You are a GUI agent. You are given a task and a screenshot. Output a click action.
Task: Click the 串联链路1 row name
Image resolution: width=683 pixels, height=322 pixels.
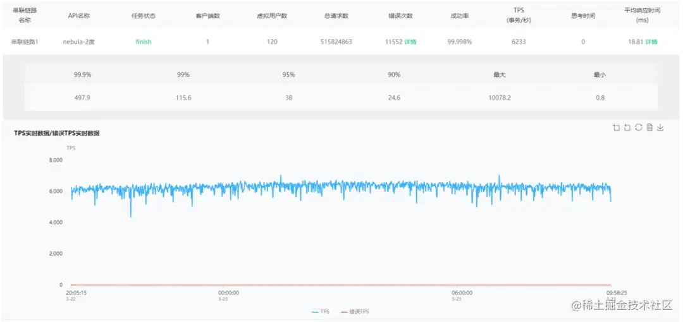[x=25, y=42]
